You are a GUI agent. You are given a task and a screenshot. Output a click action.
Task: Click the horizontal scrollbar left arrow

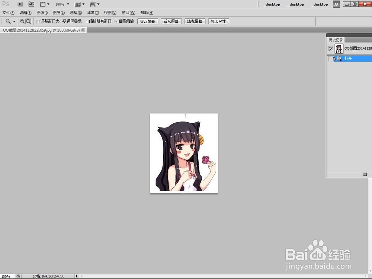82,276
